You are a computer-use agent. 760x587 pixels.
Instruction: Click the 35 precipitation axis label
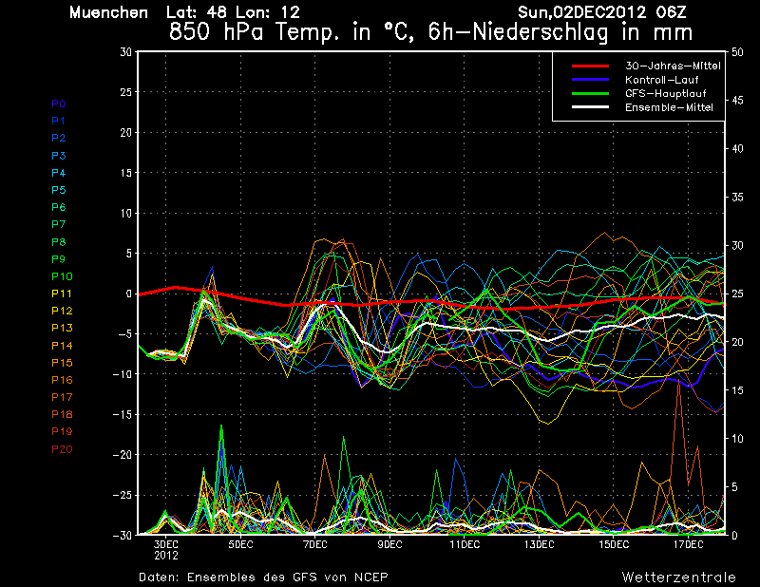coord(737,198)
